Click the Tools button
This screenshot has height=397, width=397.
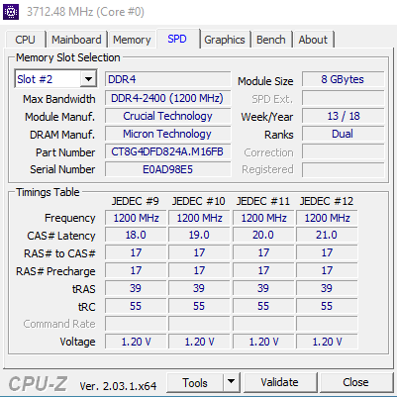click(195, 382)
